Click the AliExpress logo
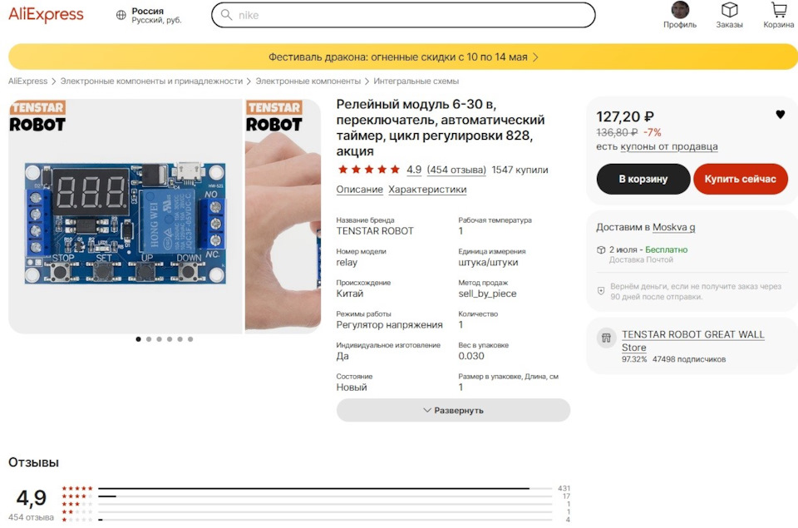798x528 pixels. click(46, 14)
